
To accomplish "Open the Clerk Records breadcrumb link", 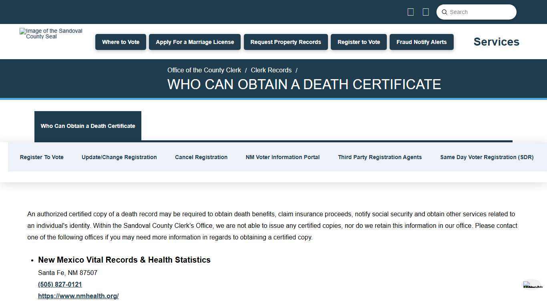I will 271,70.
